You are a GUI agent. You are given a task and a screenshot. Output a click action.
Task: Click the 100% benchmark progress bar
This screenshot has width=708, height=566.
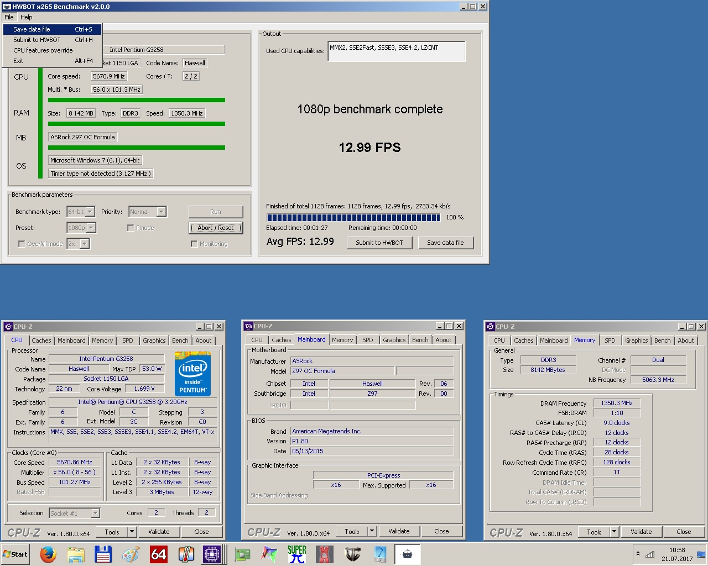(353, 217)
